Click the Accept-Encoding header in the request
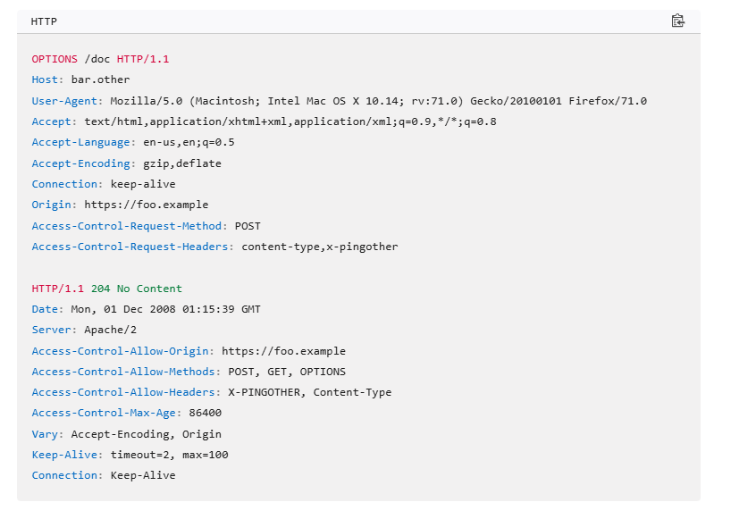Viewport: 731px width, 519px height. (x=82, y=163)
